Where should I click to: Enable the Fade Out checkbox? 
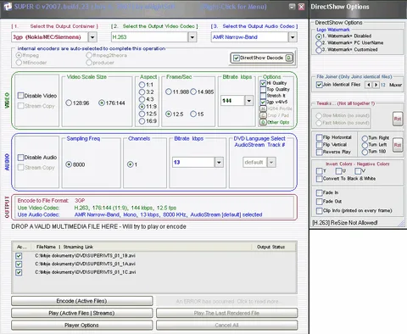[x=320, y=202]
